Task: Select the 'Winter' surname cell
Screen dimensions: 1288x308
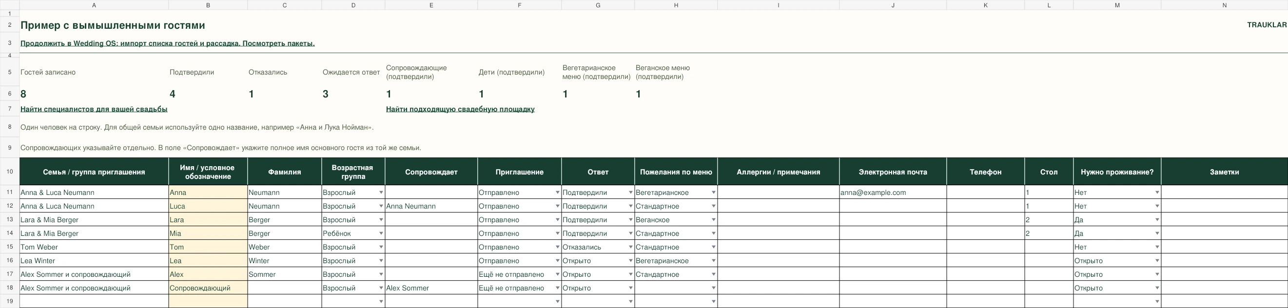Action: pyautogui.click(x=285, y=261)
